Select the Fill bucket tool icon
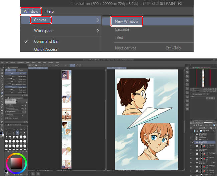This screenshot has height=176, width=217. point(2,110)
